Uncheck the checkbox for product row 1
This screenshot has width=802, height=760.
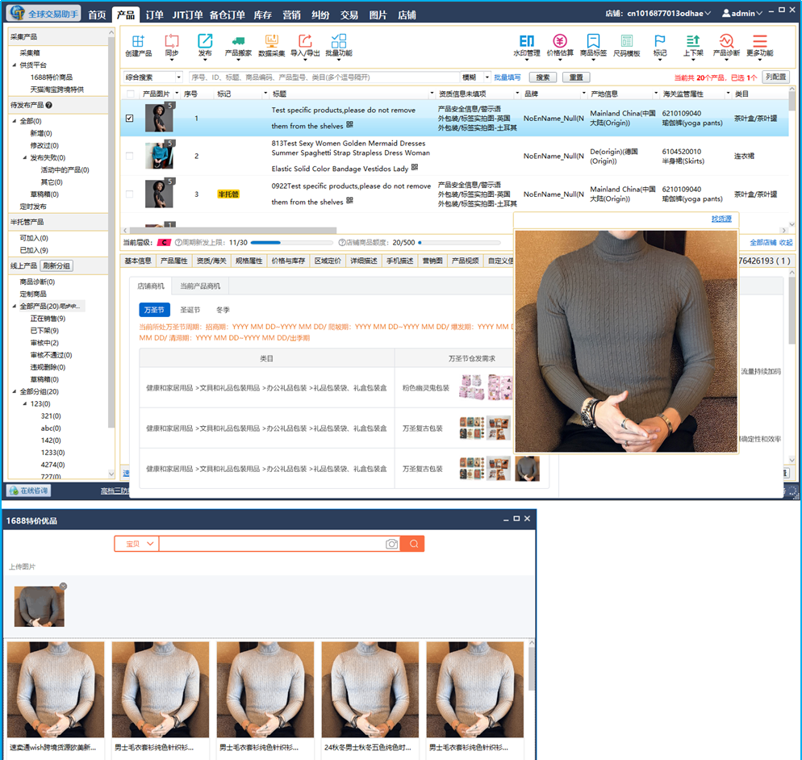(130, 119)
